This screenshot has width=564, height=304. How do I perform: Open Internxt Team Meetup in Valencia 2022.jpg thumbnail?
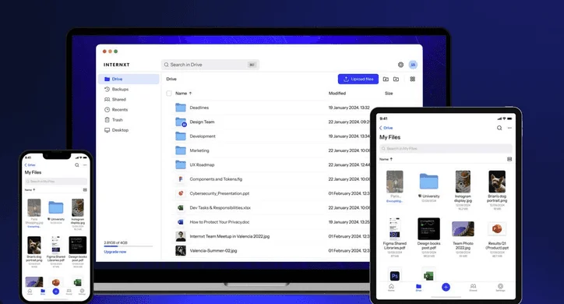(181, 236)
